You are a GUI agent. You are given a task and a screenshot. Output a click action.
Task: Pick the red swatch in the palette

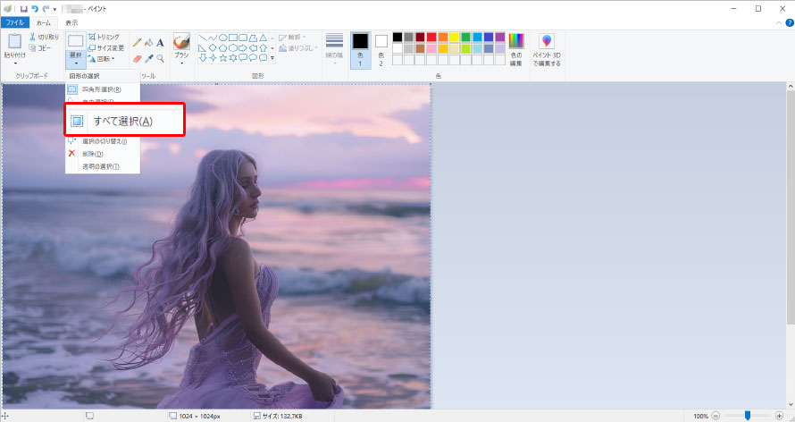click(x=431, y=37)
